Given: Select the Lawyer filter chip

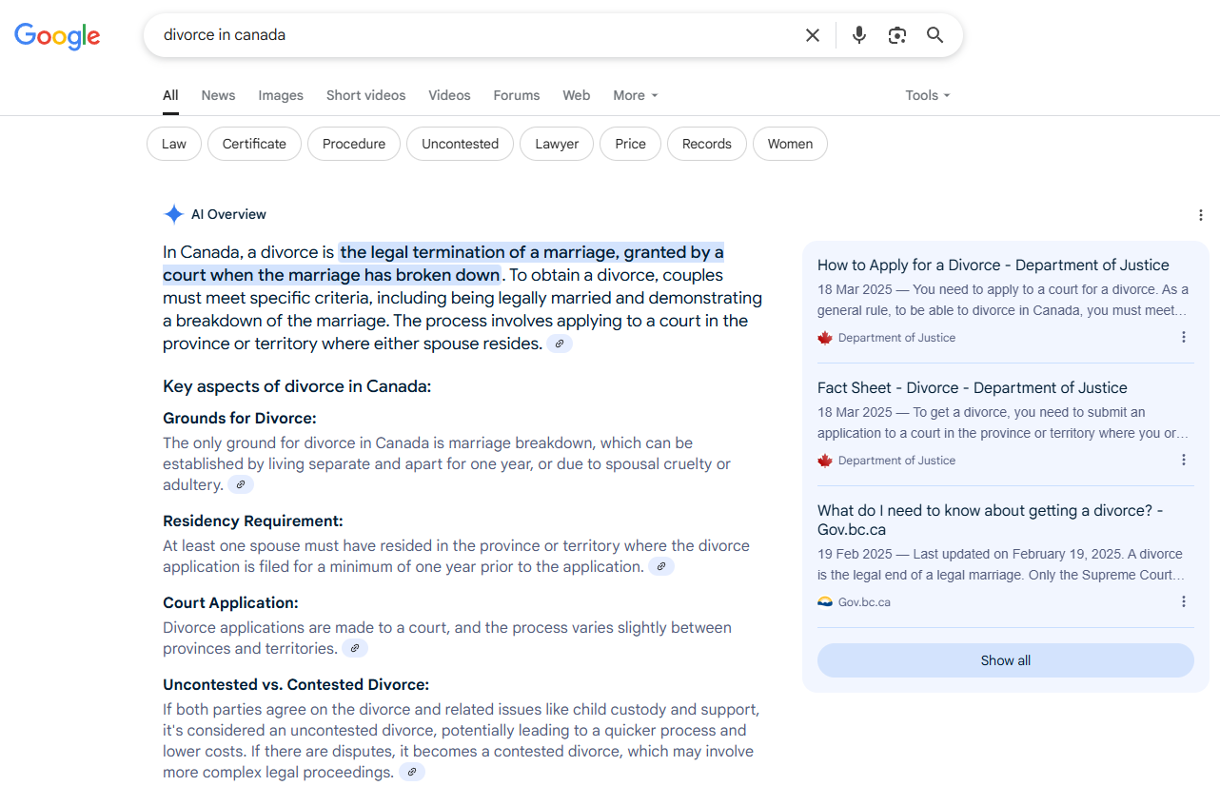Looking at the screenshot, I should click(557, 144).
